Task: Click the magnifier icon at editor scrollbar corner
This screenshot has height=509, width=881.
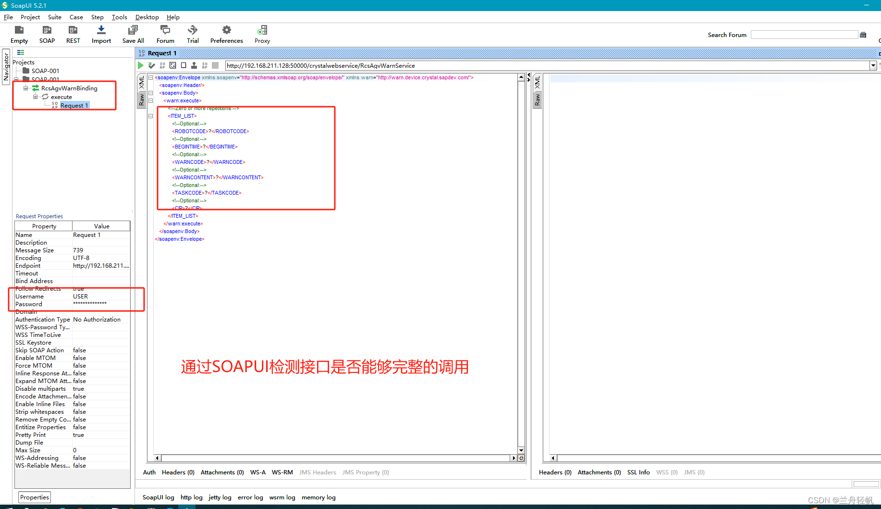Action: coord(521,458)
